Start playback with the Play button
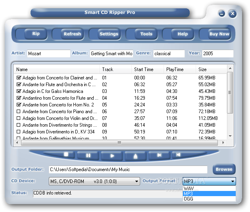The image size is (250, 212). [x=112, y=156]
